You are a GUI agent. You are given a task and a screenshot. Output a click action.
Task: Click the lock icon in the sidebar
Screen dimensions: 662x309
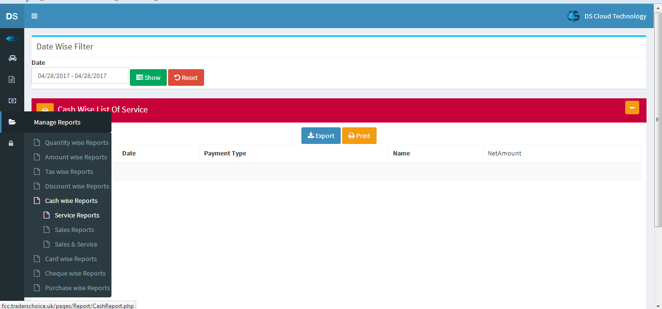pyautogui.click(x=12, y=143)
